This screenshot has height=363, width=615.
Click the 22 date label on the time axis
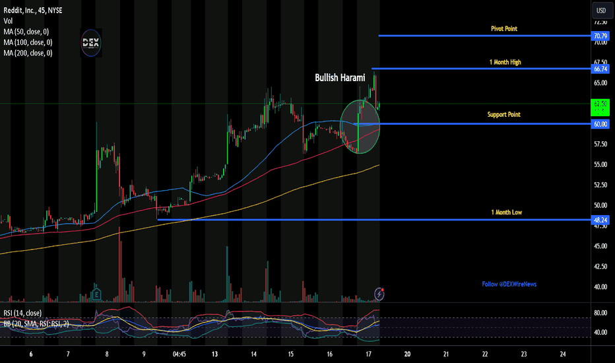tap(485, 354)
